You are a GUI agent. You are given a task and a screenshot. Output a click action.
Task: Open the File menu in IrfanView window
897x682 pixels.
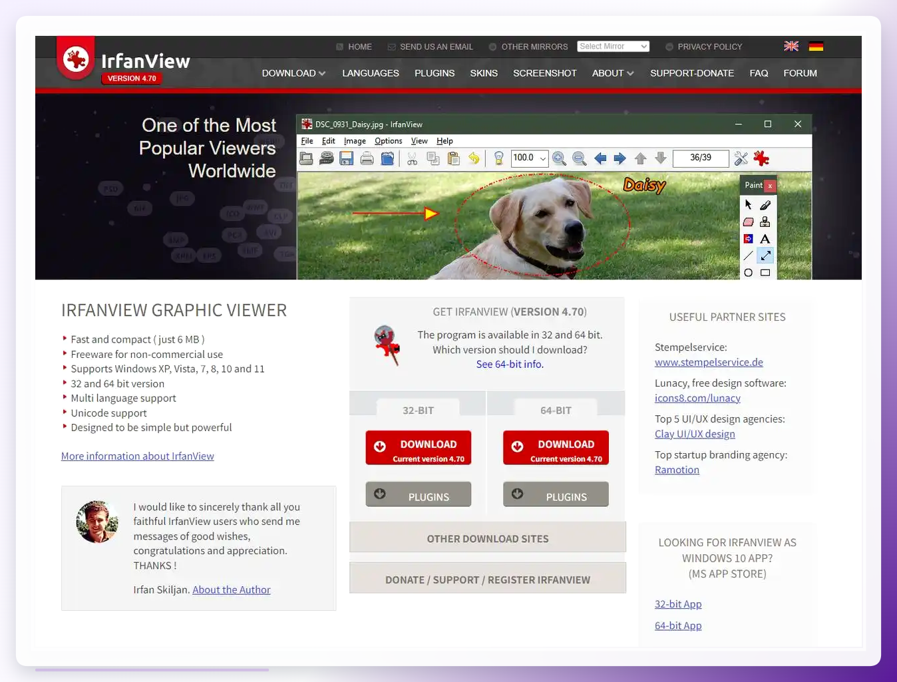pos(307,141)
